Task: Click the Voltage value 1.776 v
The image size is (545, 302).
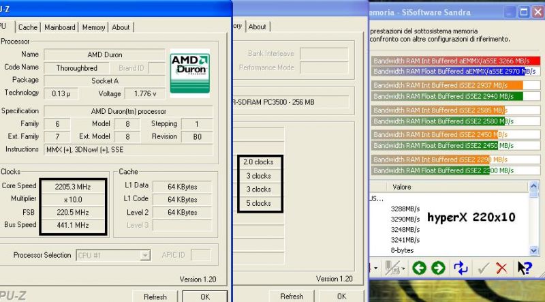Action: coord(145,93)
